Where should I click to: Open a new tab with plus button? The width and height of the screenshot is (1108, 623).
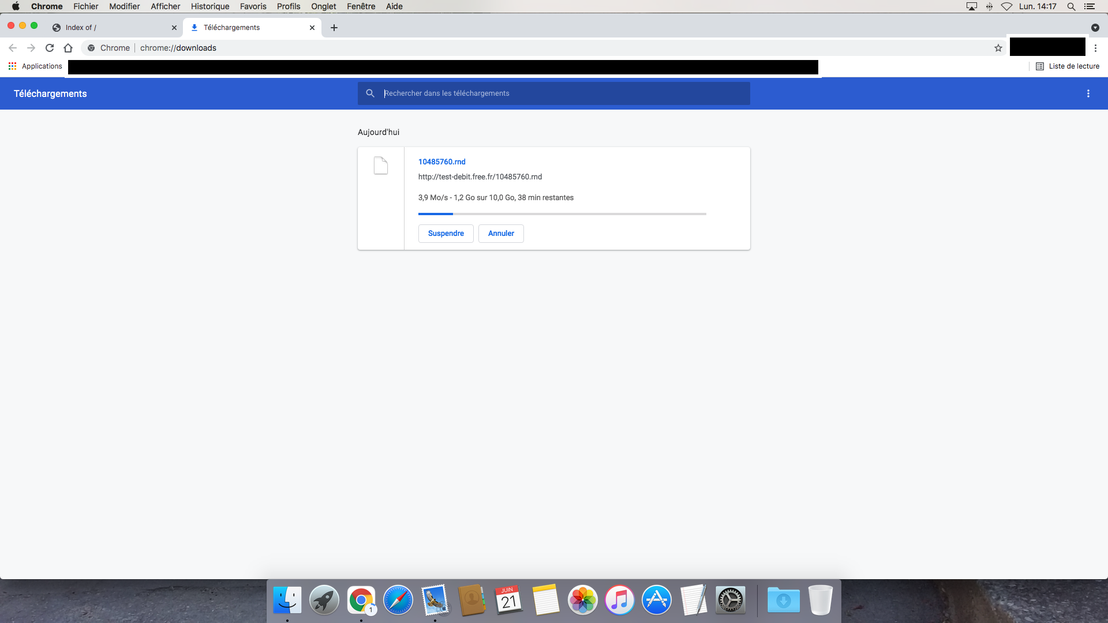point(334,28)
